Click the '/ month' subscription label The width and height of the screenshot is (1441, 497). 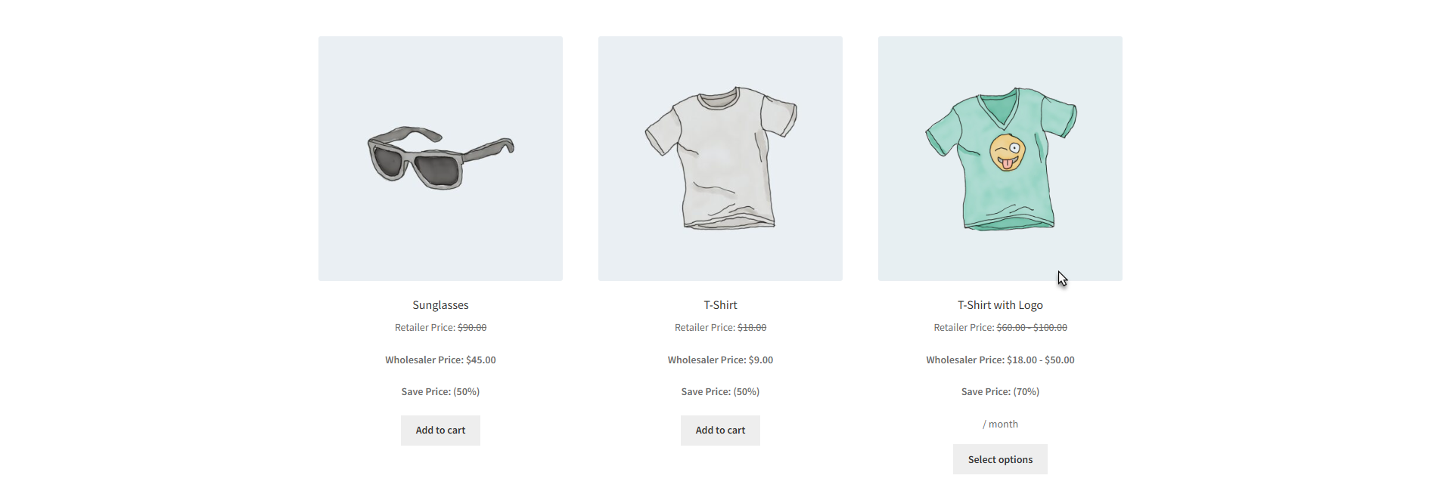tap(1000, 424)
